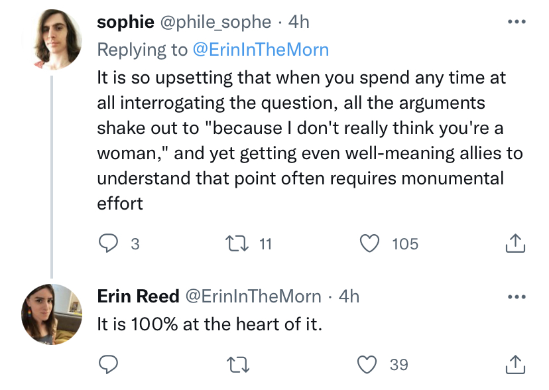Reply to Erin Reed's tweet
Viewport: 549px width, 390px height.
pos(108,364)
